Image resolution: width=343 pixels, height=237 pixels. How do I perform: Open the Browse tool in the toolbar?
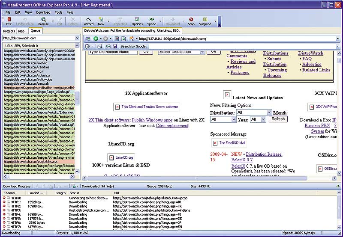44,21
